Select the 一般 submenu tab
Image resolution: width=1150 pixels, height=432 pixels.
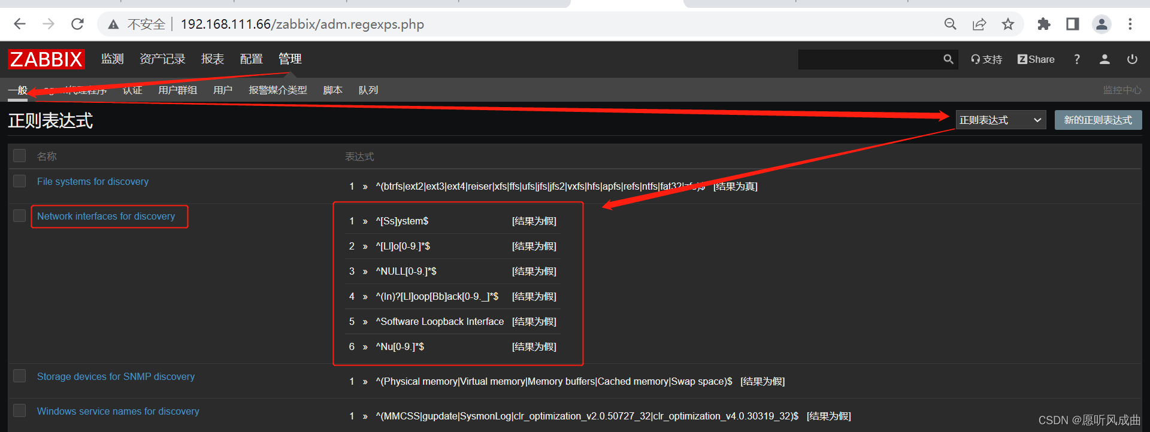coord(17,90)
